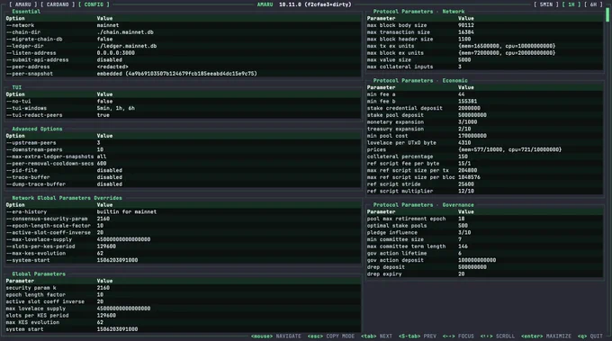Click the NEXT tab hint in footer

pyautogui.click(x=376, y=336)
